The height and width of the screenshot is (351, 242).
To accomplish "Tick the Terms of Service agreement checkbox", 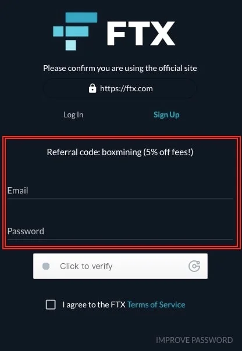I will (x=51, y=305).
